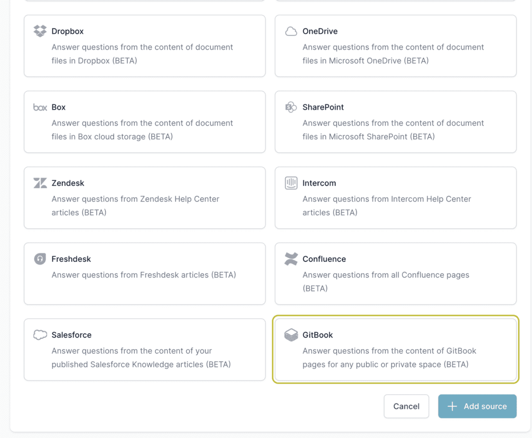Screen dimensions: 532x438
Task: Click the Zendesk logo icon
Action: tap(40, 183)
